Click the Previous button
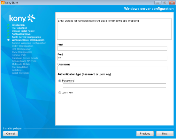 pyautogui.click(x=145, y=134)
